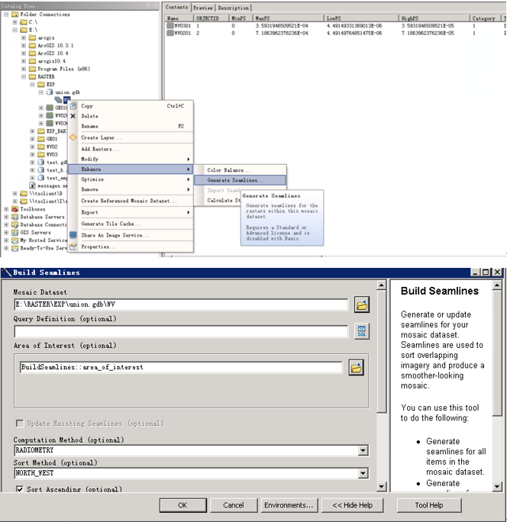
Task: Expand the C:\ drive node
Action: 15,22
